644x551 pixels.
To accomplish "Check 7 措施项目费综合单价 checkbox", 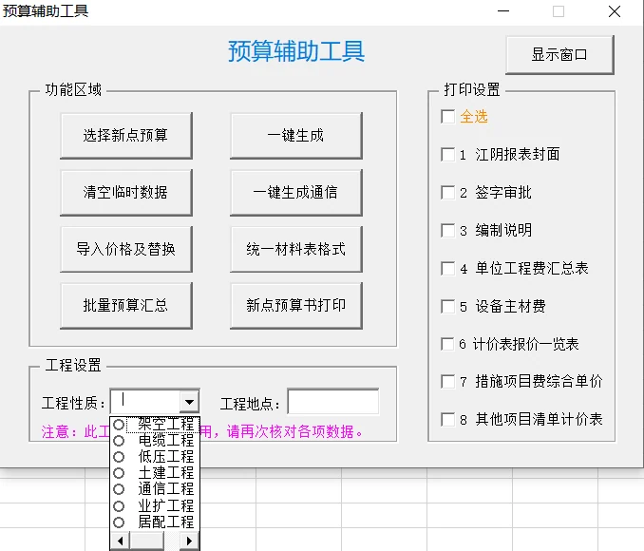I will pyautogui.click(x=447, y=381).
